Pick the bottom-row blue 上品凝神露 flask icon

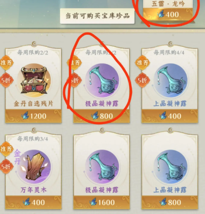(x=170, y=167)
